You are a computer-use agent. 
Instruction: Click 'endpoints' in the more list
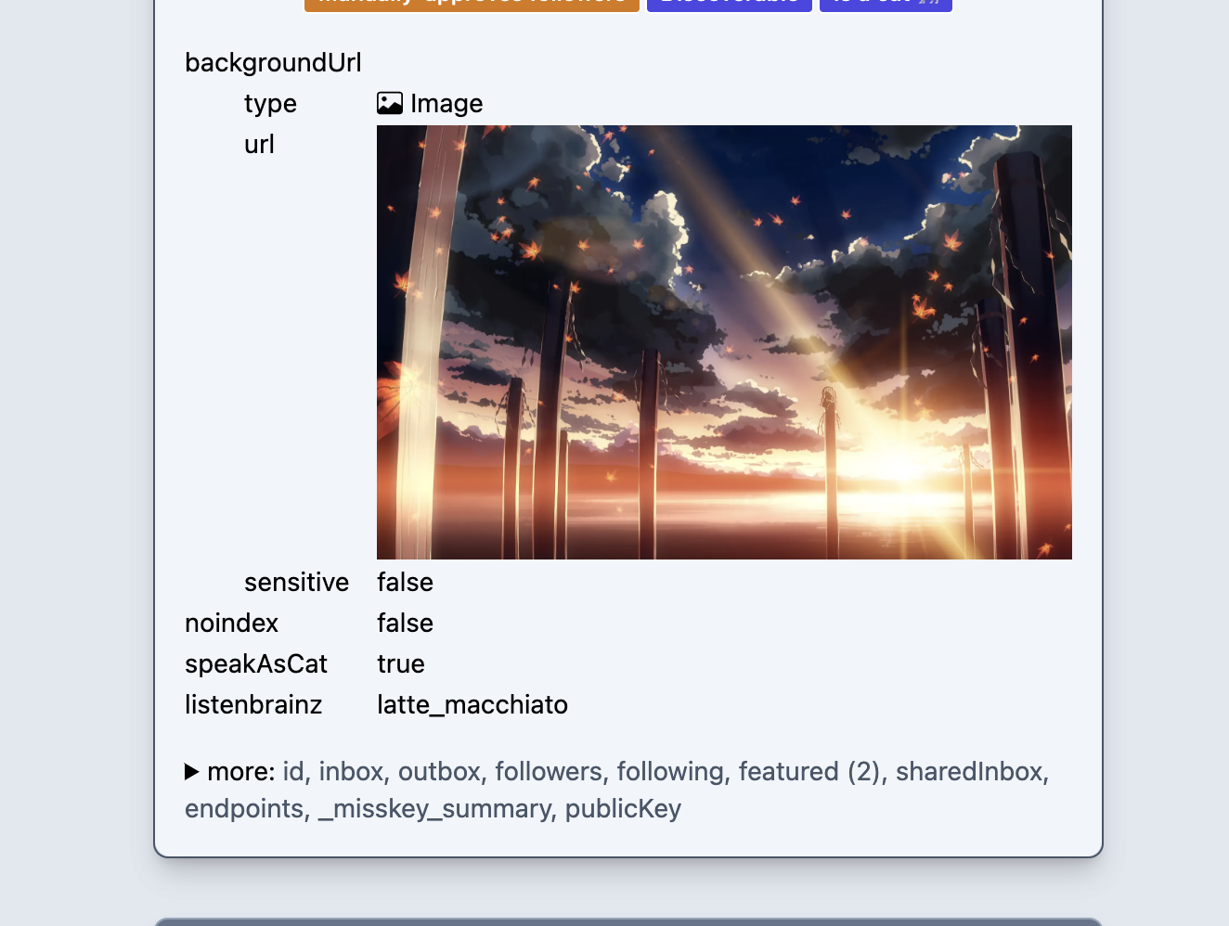[x=243, y=808]
